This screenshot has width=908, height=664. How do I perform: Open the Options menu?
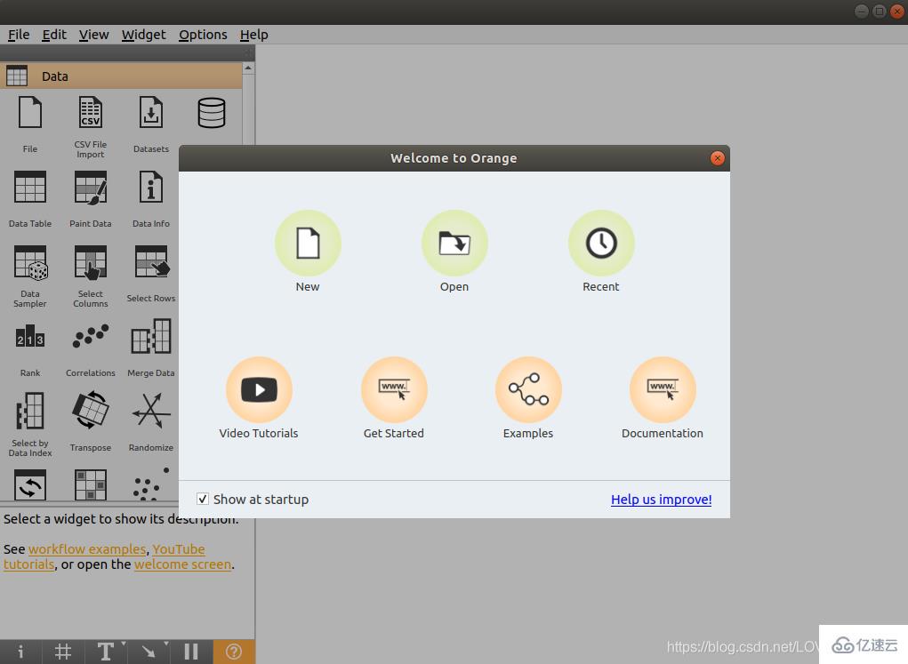click(x=203, y=35)
